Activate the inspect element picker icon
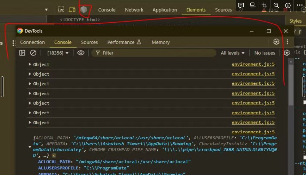The width and height of the screenshot is (306, 175). 61,10
